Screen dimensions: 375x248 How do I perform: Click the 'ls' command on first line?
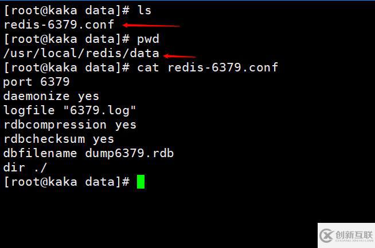point(144,10)
